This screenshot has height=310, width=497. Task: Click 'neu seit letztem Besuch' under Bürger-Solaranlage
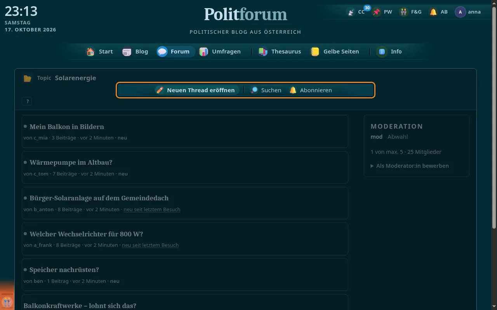152,210
